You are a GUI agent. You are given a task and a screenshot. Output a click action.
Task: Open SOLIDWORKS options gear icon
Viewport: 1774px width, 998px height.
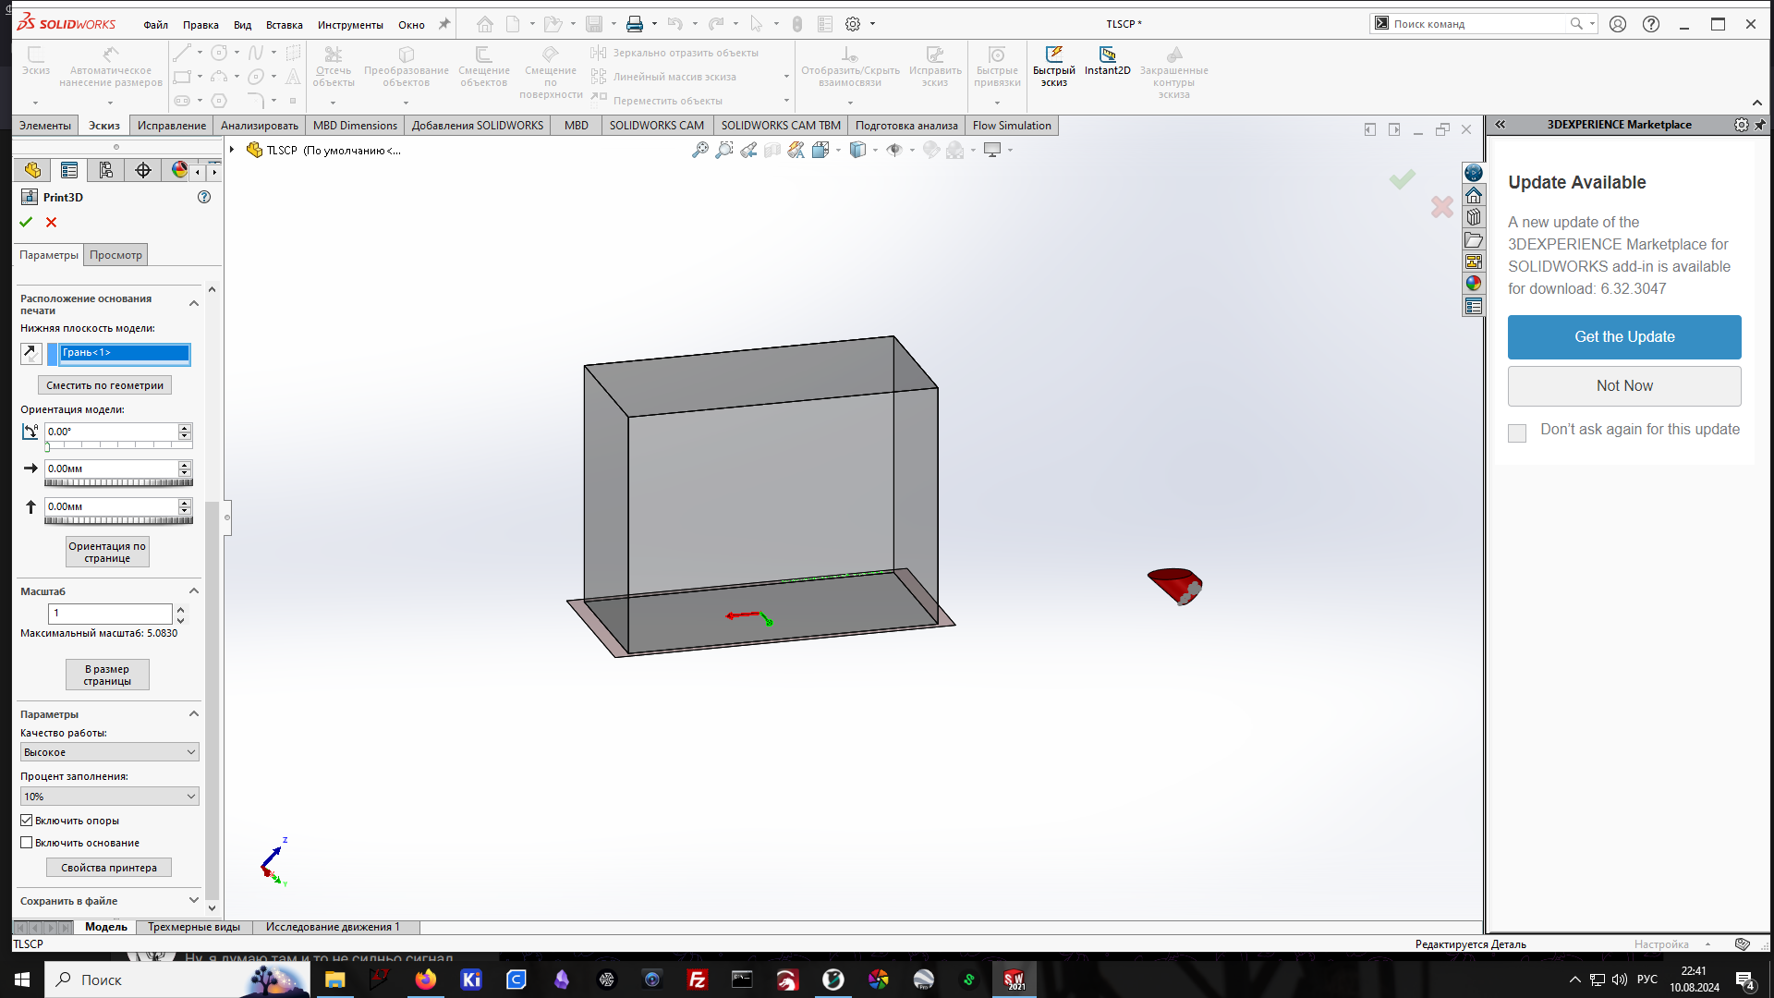pos(853,24)
